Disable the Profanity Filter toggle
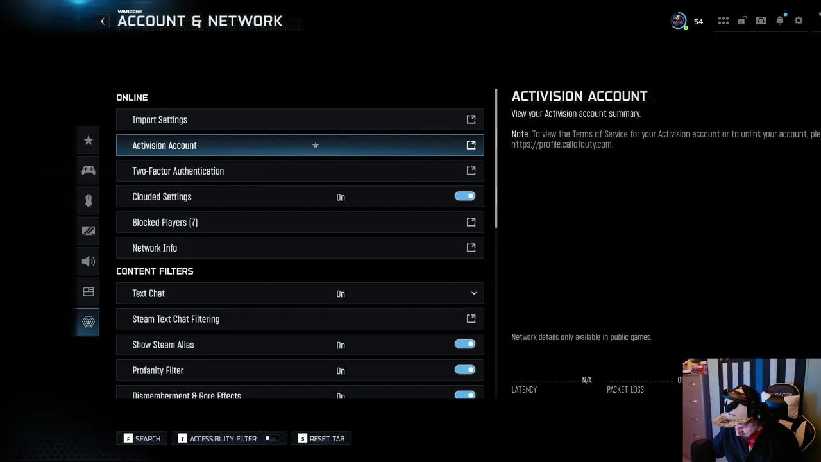The image size is (821, 462). (x=465, y=370)
